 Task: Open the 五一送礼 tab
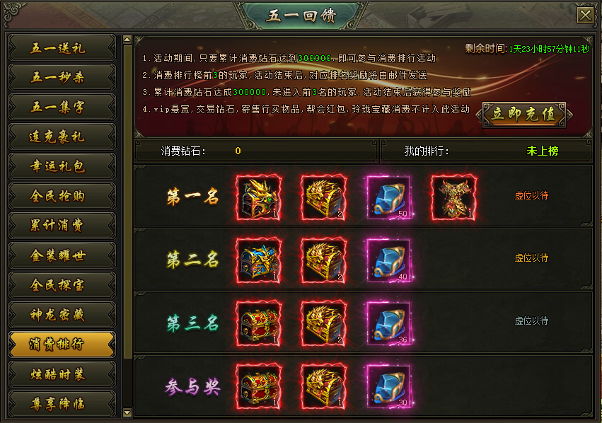62,47
